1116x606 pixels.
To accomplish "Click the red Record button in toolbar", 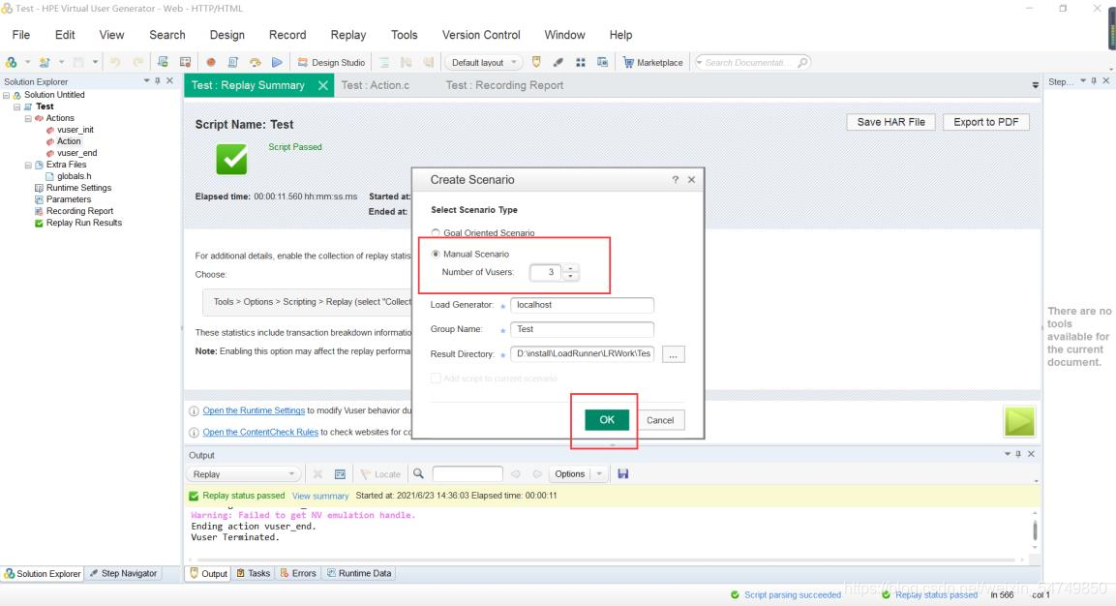I will [210, 62].
